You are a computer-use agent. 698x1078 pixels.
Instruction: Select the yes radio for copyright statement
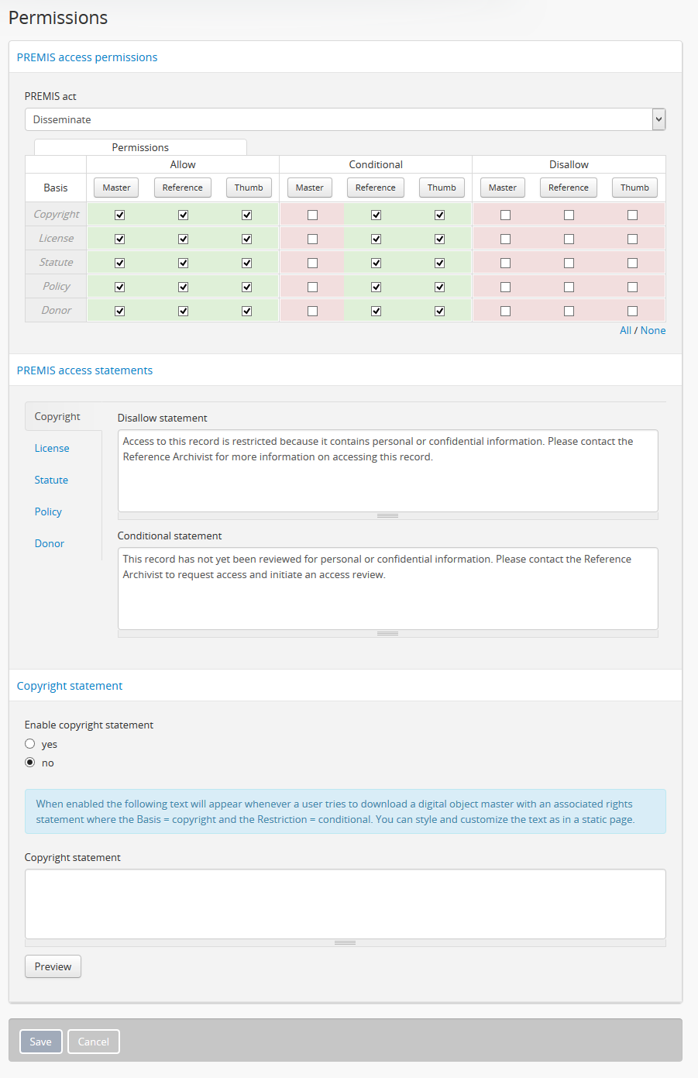point(30,744)
